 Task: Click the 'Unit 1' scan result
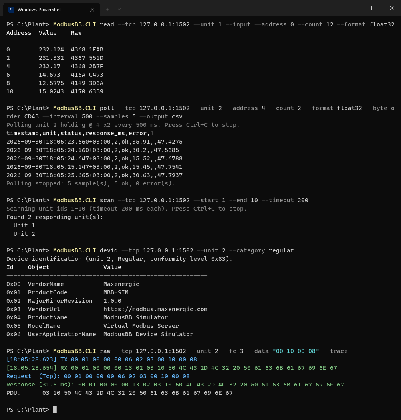pos(24,225)
